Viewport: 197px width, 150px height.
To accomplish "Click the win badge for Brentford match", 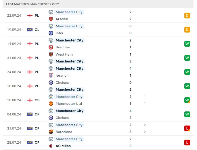I will (187, 44).
